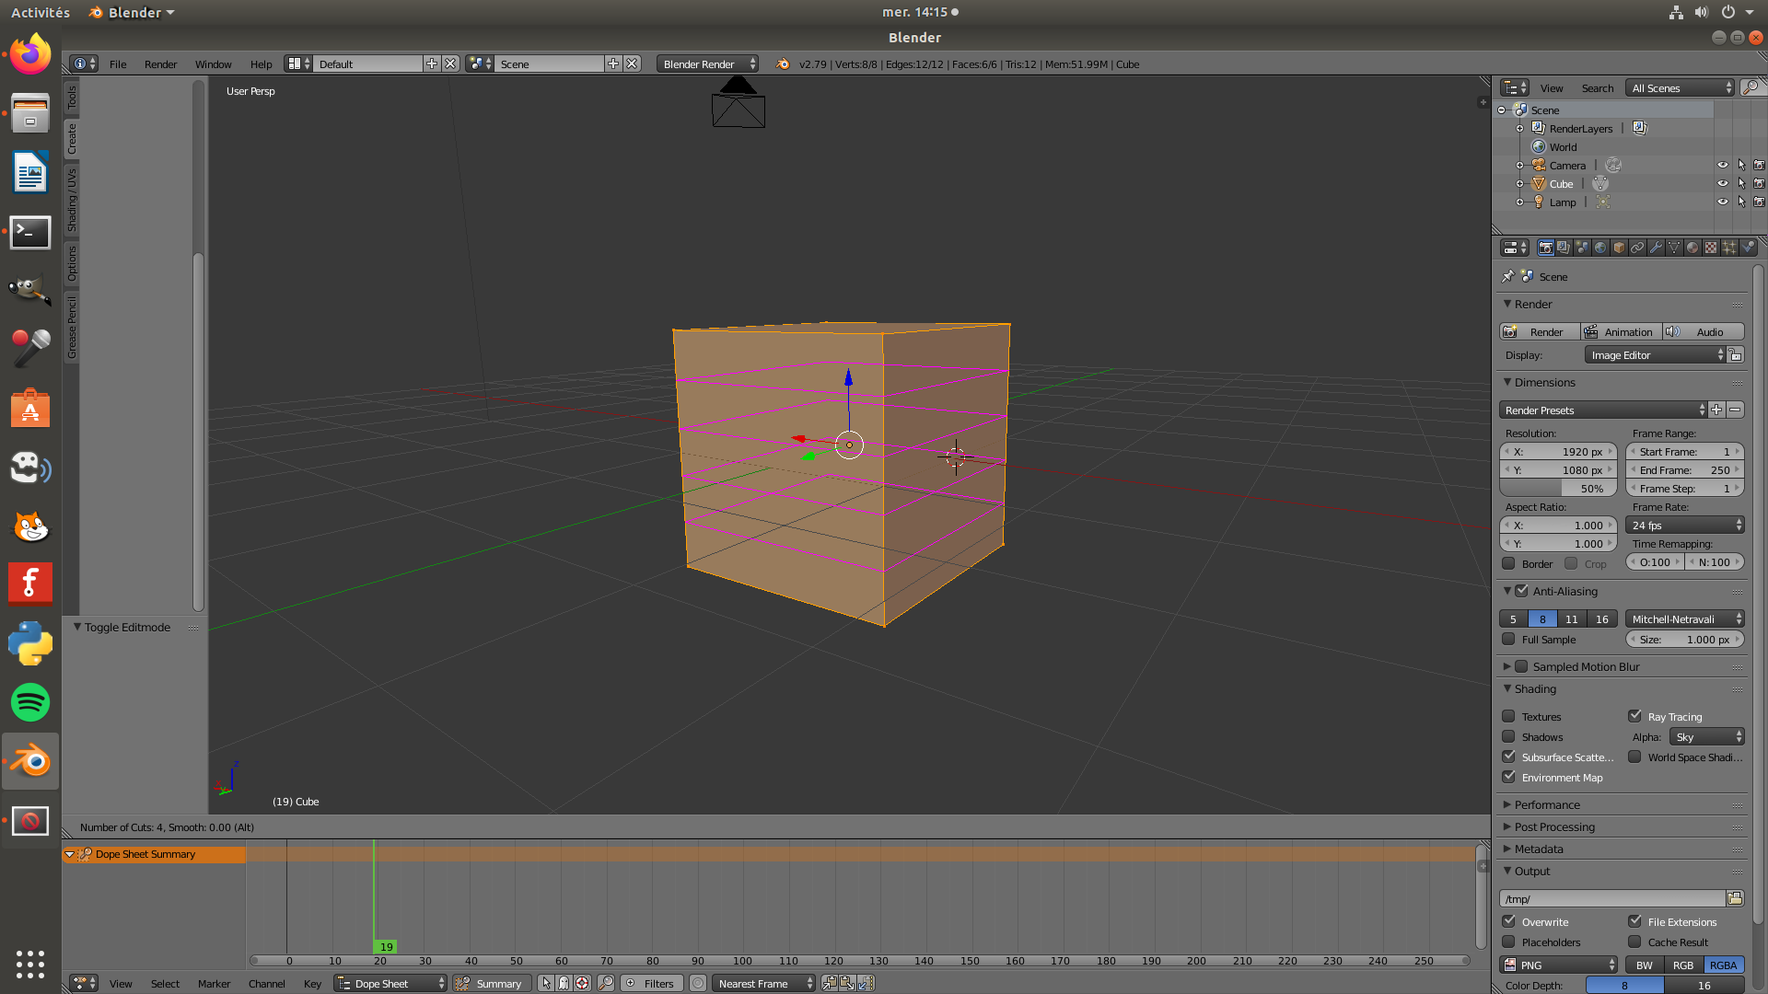
Task: Click the Blender logo icon in info header
Action: click(x=783, y=64)
